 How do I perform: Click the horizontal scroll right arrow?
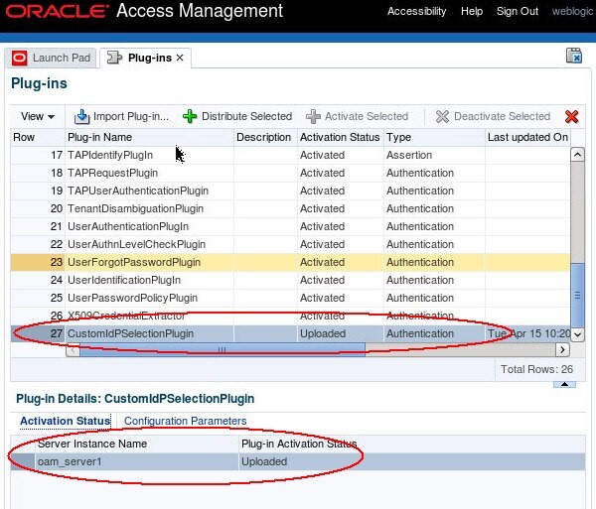coord(562,349)
